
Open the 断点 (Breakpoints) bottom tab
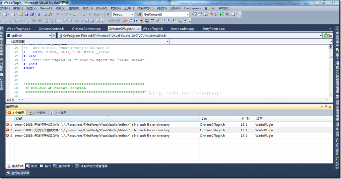pos(32,166)
